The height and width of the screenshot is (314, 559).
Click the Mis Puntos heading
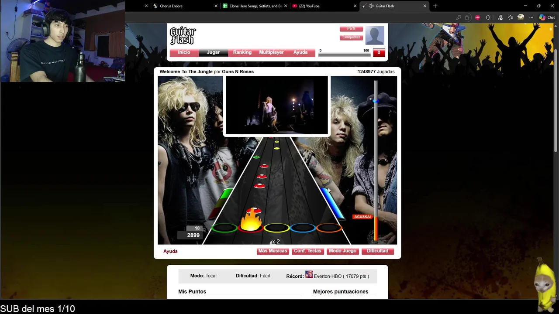click(192, 291)
